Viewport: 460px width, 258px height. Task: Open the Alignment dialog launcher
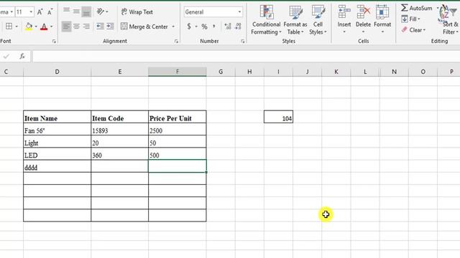coord(176,42)
